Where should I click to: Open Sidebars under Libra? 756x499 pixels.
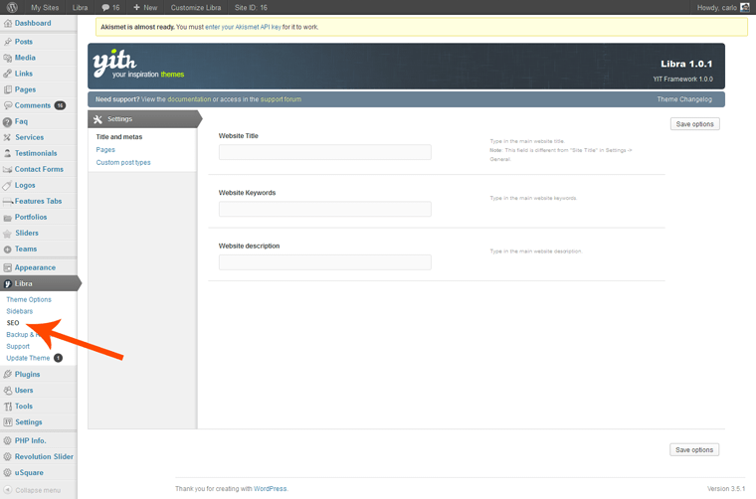pyautogui.click(x=19, y=311)
